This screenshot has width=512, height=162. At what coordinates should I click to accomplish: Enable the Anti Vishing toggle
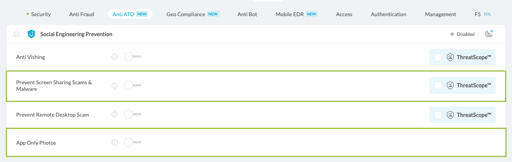[132, 57]
